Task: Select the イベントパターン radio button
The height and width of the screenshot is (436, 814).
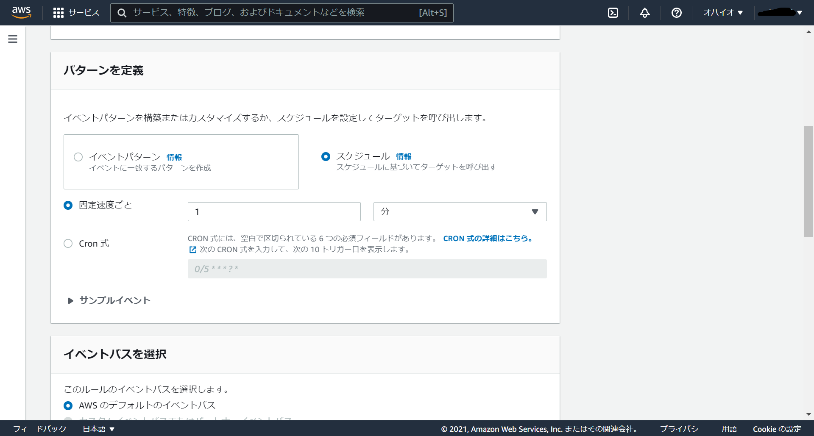Action: click(78, 157)
